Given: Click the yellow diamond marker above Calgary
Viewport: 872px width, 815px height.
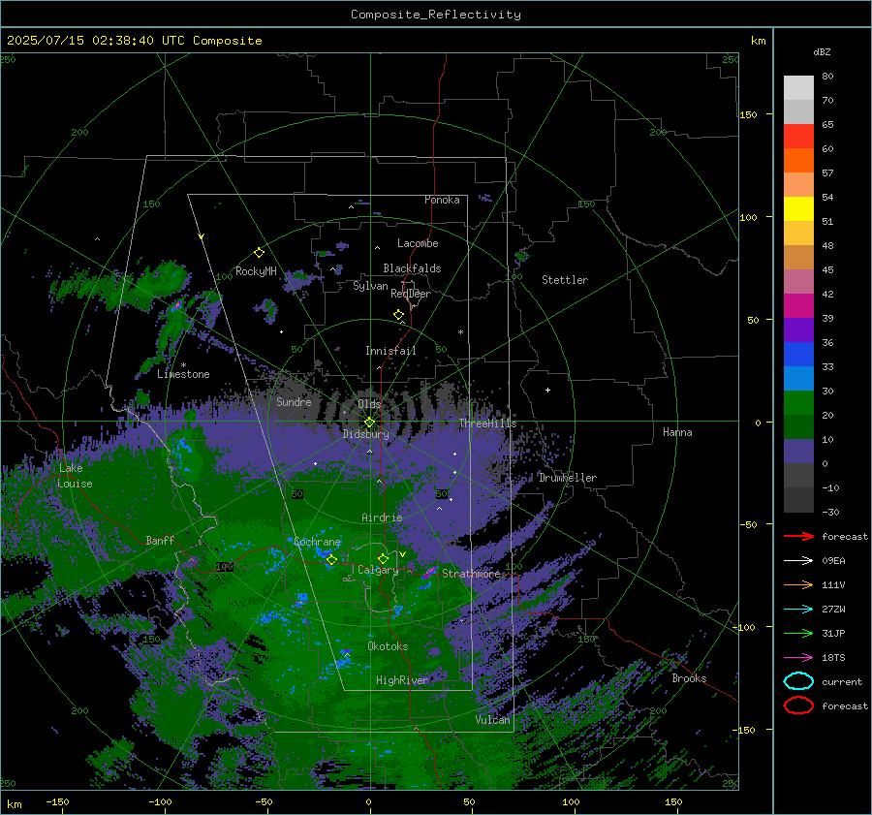Looking at the screenshot, I should click(x=383, y=558).
